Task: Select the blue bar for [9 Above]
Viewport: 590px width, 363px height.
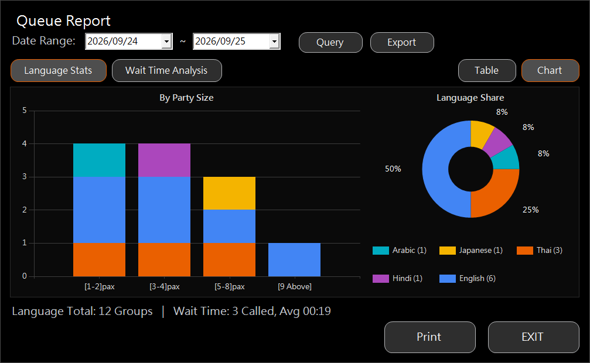Action: point(294,259)
